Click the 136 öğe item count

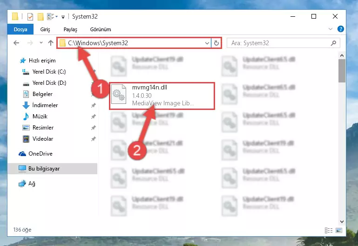click(x=22, y=230)
